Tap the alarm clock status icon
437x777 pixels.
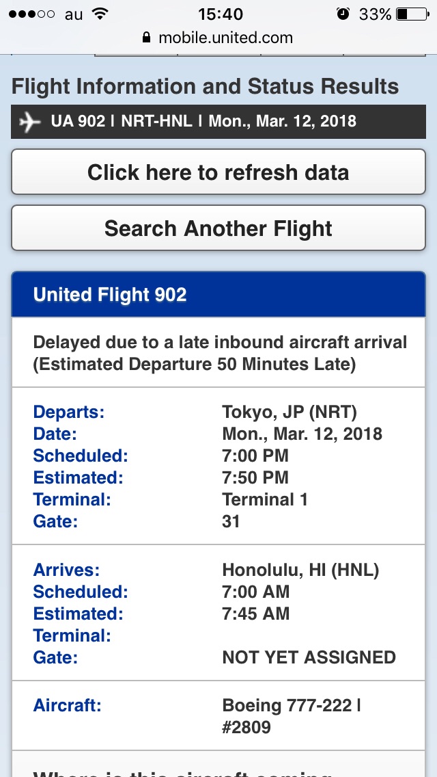(x=343, y=14)
